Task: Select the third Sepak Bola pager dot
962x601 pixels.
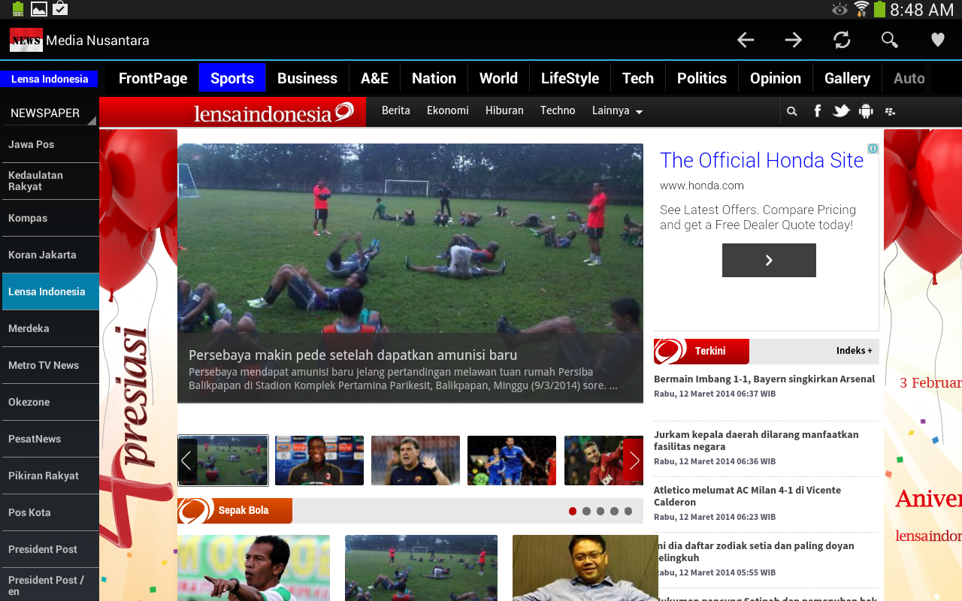Action: 600,511
